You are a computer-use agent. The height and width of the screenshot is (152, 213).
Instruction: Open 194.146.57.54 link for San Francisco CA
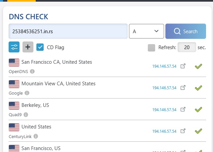[164, 66]
